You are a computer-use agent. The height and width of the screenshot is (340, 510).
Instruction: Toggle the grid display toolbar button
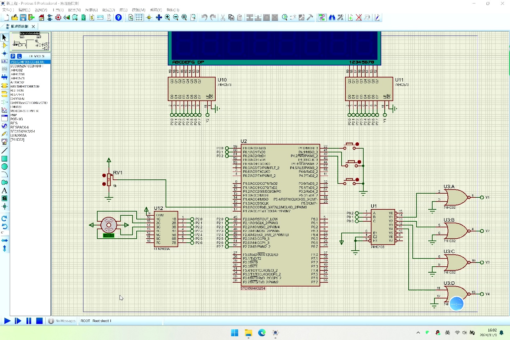click(x=139, y=18)
